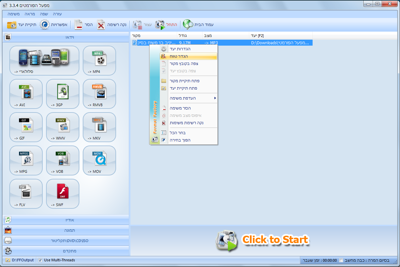This screenshot has width=400, height=267.
Task: Select Set Range context item (הגדר טווח)
Action: pyautogui.click(x=188, y=56)
